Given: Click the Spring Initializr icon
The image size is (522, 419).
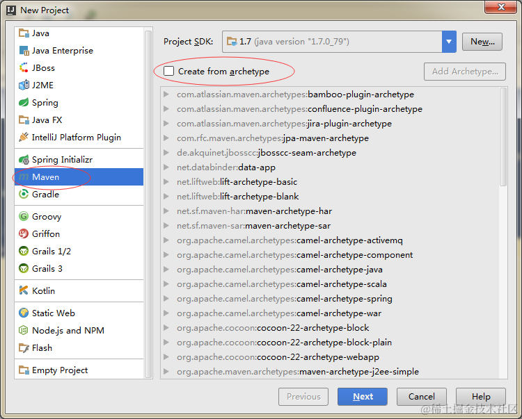Looking at the screenshot, I should (x=24, y=160).
